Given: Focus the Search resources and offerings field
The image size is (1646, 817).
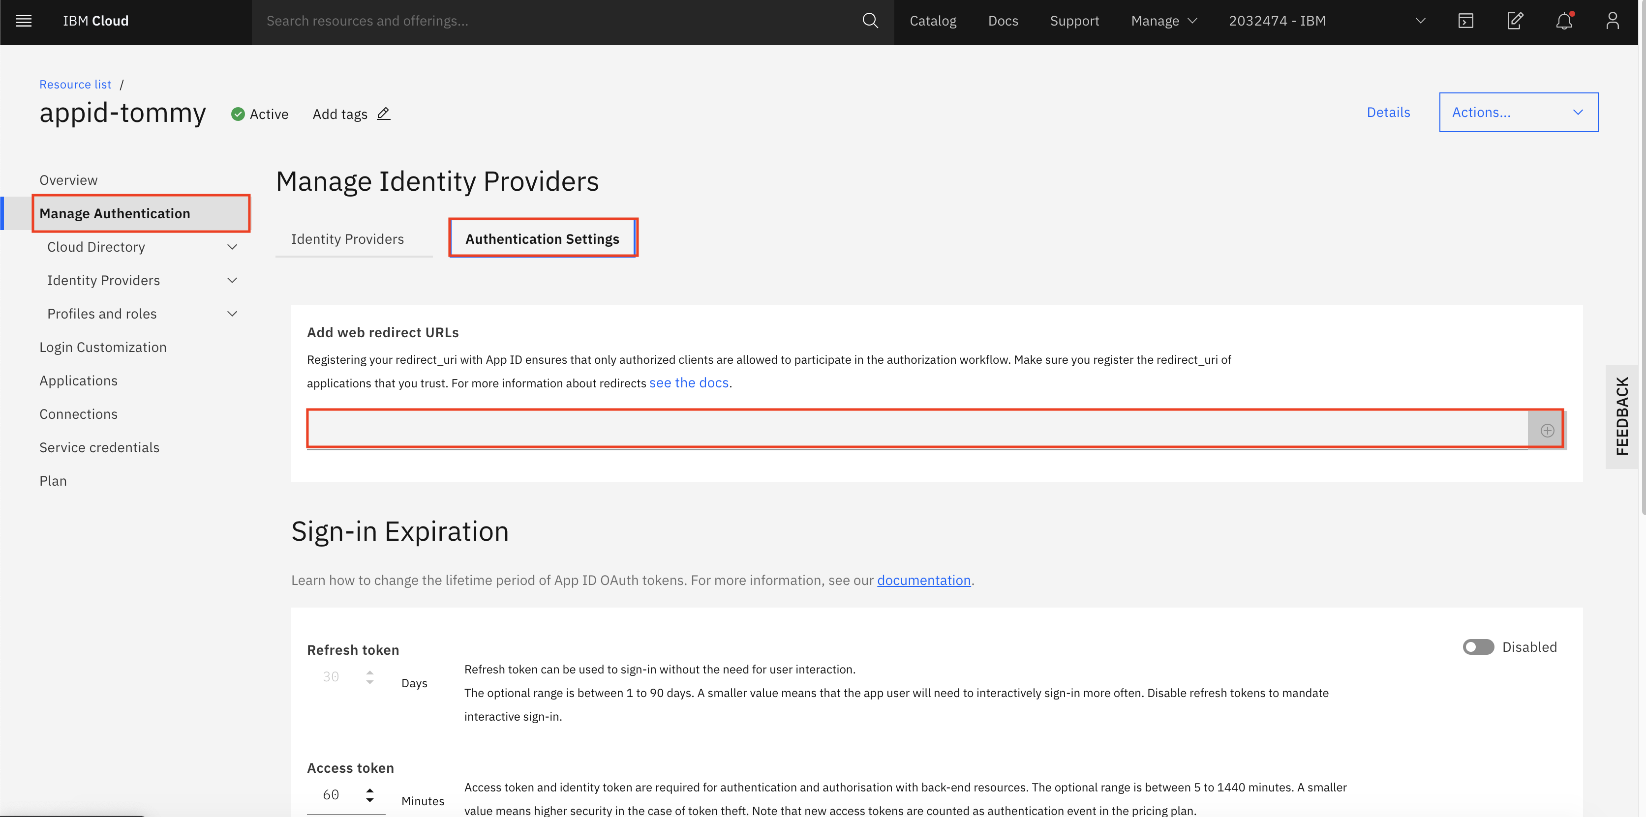Looking at the screenshot, I should click(556, 21).
